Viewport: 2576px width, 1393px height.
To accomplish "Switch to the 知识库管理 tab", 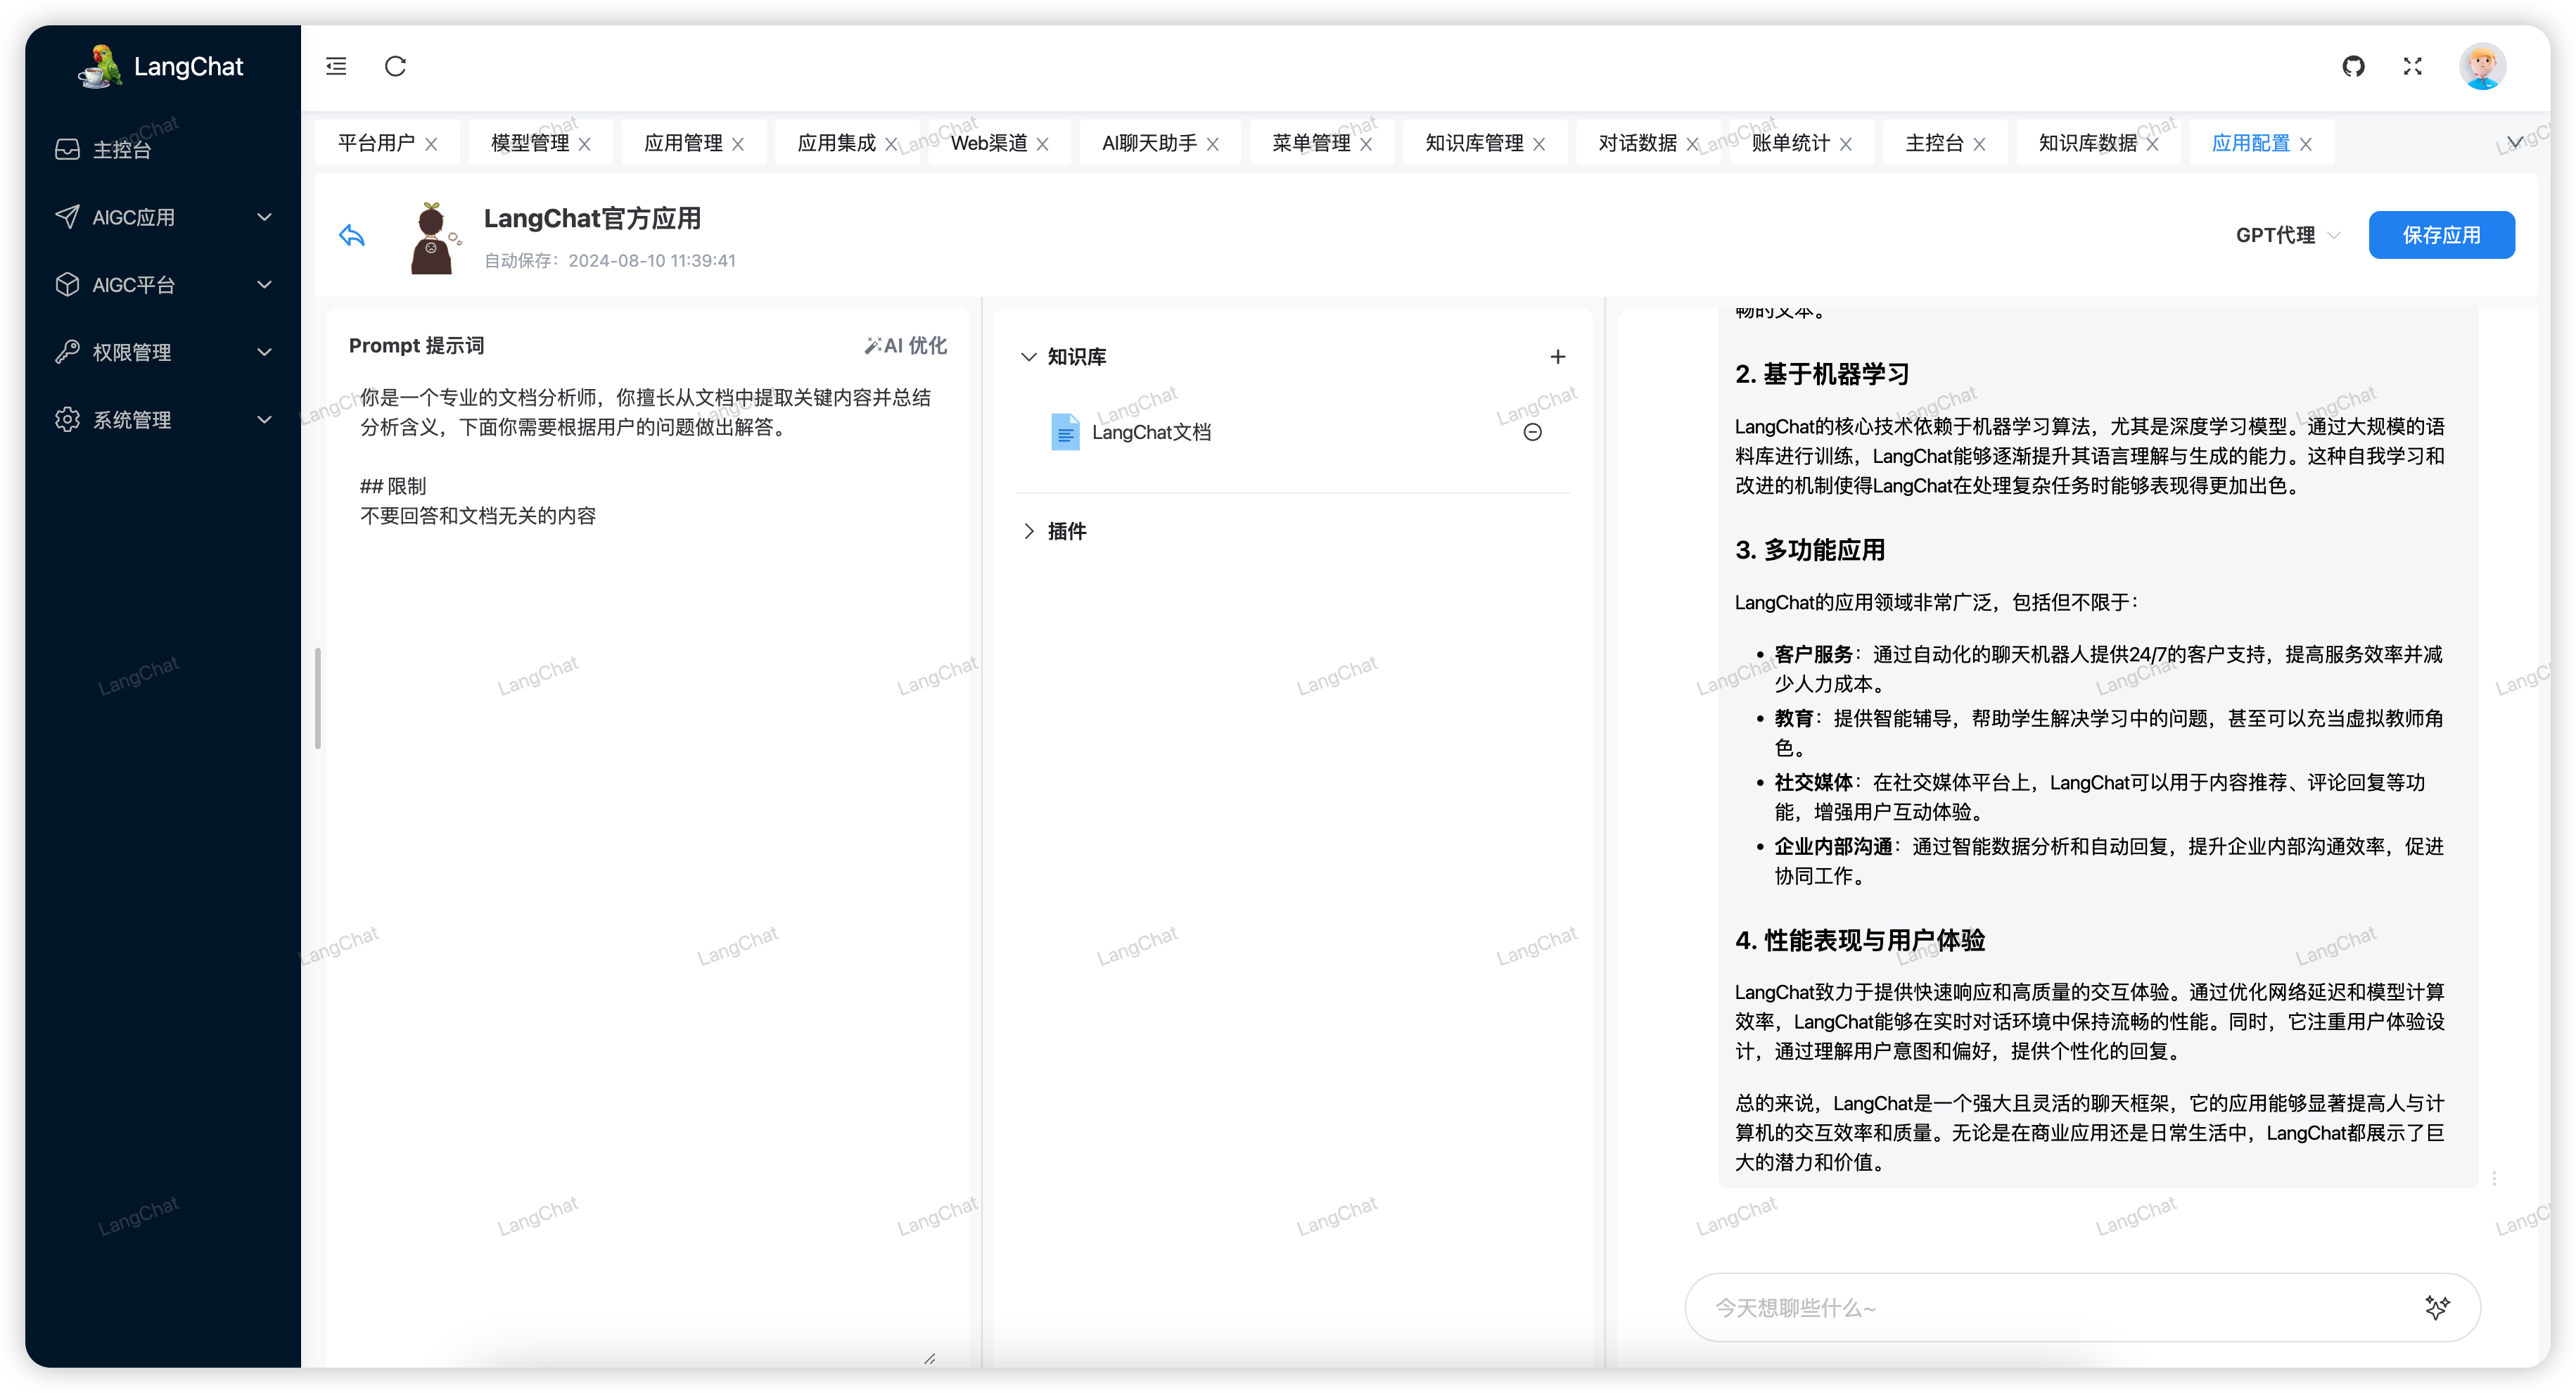I will pyautogui.click(x=1474, y=143).
